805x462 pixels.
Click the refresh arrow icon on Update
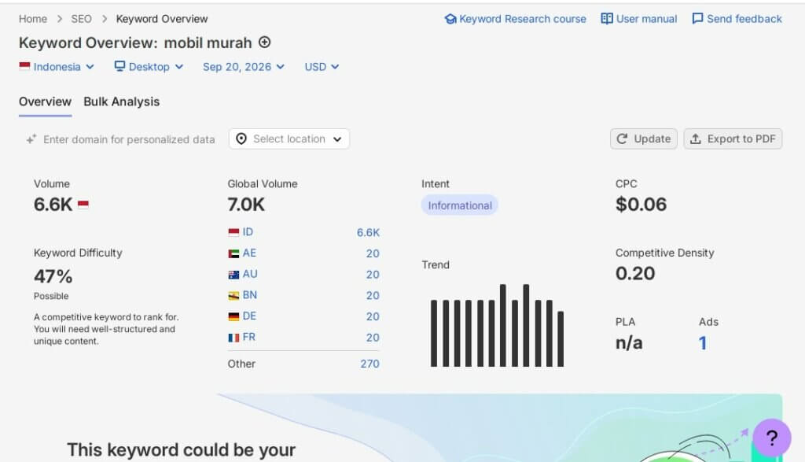coord(622,139)
